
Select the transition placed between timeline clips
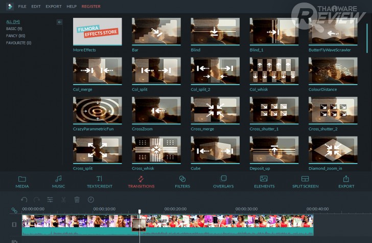point(139,225)
